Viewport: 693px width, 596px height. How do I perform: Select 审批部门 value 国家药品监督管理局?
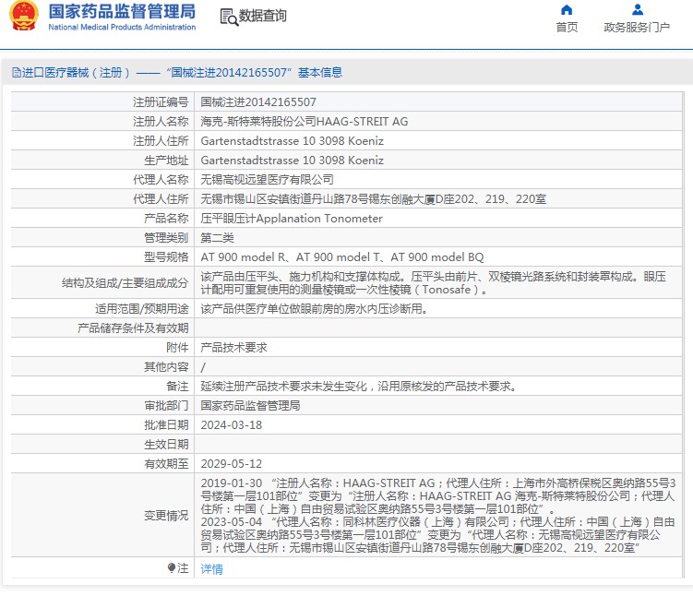tap(250, 406)
